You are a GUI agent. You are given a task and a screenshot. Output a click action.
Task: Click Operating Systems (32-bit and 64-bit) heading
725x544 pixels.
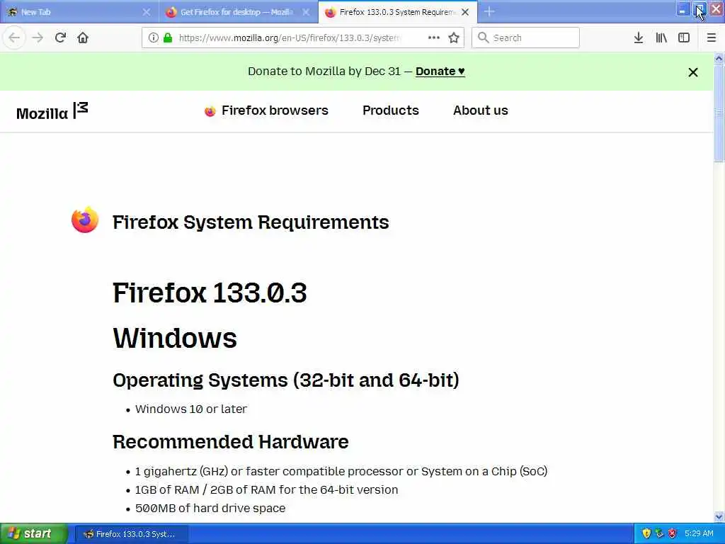point(286,380)
